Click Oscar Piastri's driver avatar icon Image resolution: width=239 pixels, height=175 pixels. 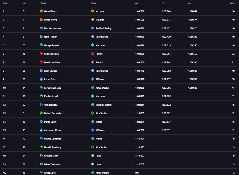point(41,11)
